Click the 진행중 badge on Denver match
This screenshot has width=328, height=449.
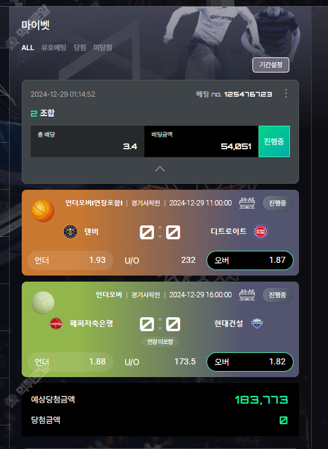[x=278, y=203]
